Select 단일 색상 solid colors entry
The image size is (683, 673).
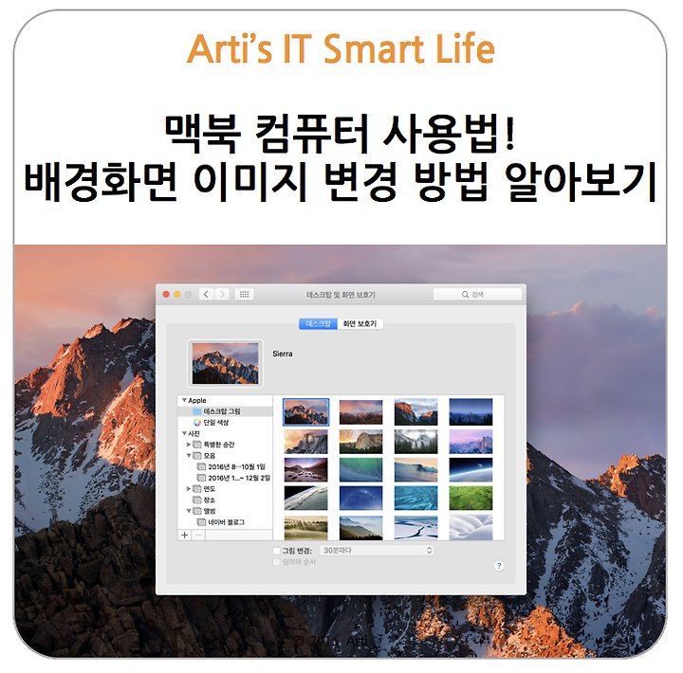[x=226, y=422]
